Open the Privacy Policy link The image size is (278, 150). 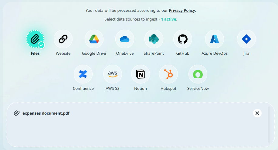pos(182,10)
